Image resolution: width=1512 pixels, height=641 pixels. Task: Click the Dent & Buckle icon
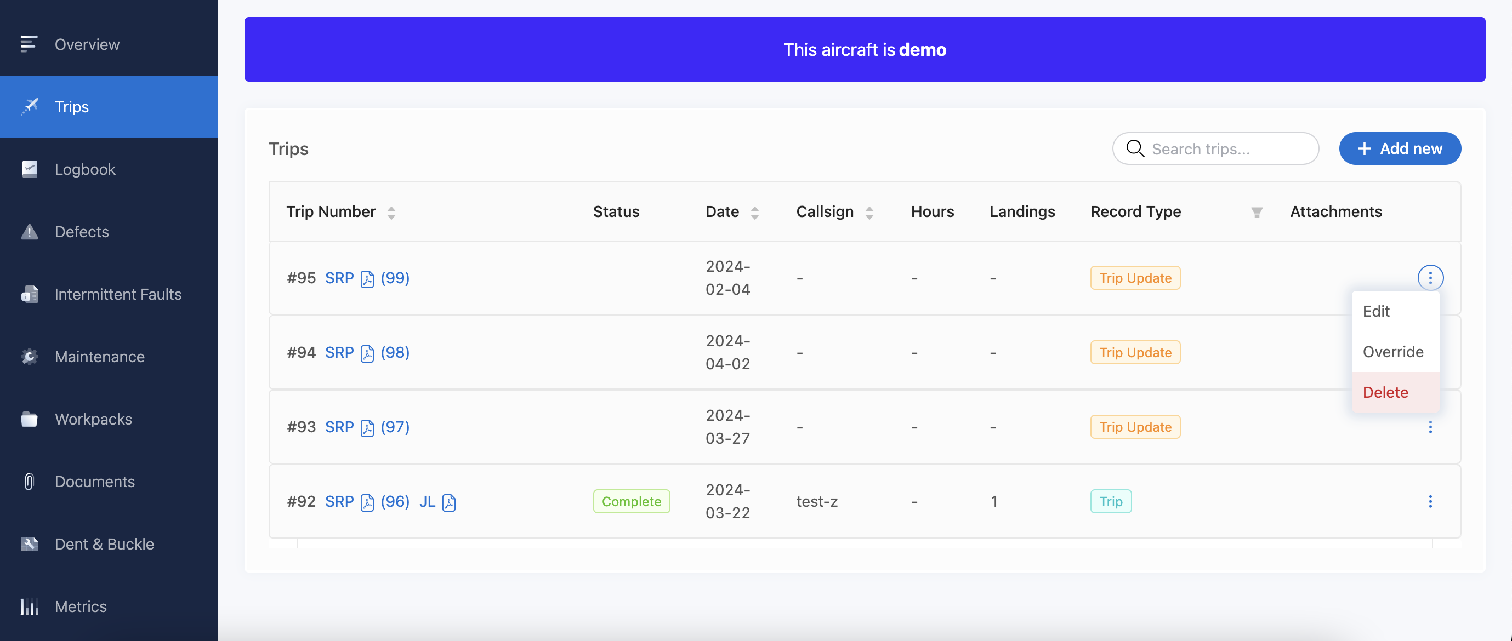coord(29,543)
